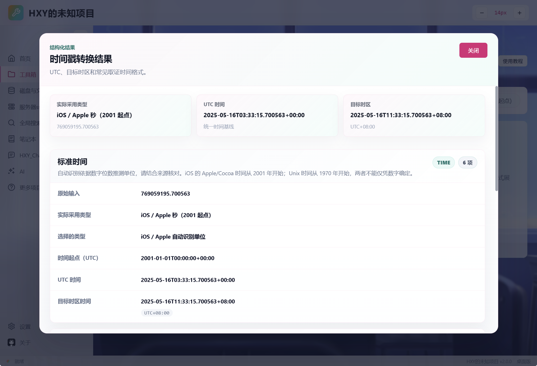Select the 实际采用类型 summary card
This screenshot has width=537, height=366.
(121, 115)
